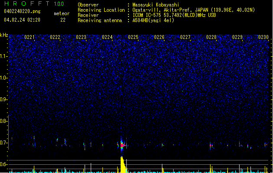Click the 0230 time marker
The width and height of the screenshot is (273, 173).
click(263, 37)
